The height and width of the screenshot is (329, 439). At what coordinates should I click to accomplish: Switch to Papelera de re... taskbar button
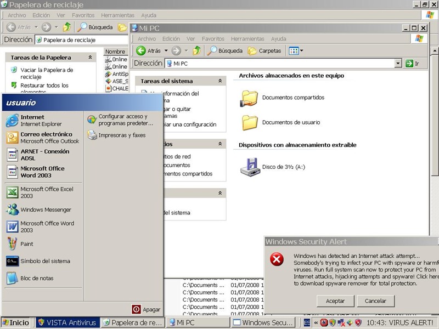click(x=133, y=322)
